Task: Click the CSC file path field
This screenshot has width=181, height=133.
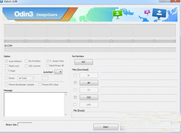Action: (x=139, y=97)
